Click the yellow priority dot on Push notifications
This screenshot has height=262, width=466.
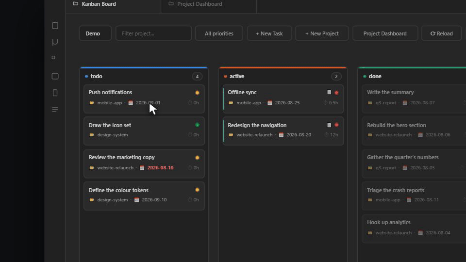(197, 93)
